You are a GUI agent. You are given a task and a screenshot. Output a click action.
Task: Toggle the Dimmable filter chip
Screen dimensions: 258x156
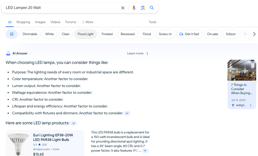point(30,34)
